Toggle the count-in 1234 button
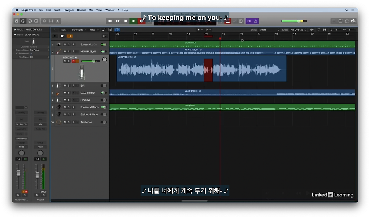This screenshot has height=218, width=370. (249, 21)
